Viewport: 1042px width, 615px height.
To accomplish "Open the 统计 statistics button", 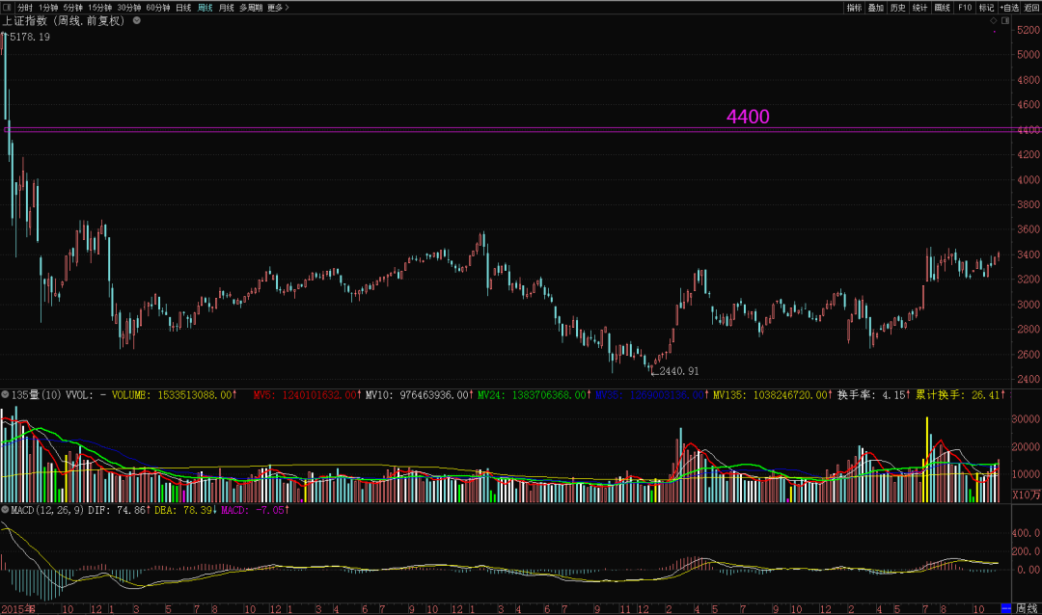I will tap(919, 8).
